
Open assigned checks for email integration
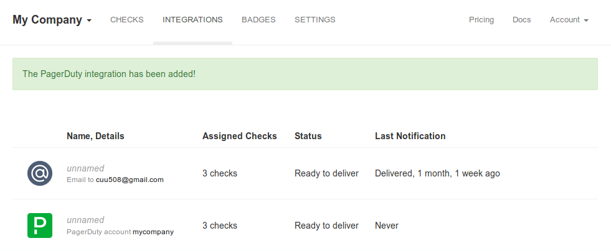point(220,173)
